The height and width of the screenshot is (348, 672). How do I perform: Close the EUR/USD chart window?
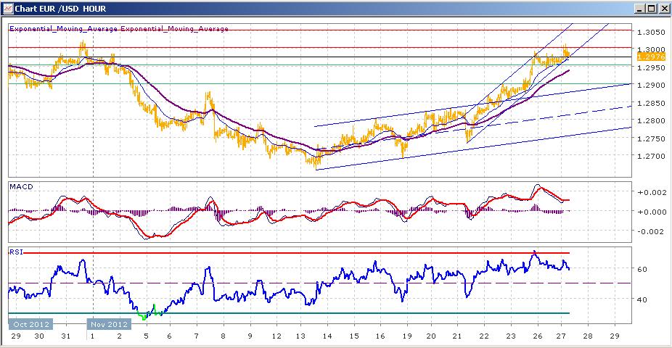[663, 9]
